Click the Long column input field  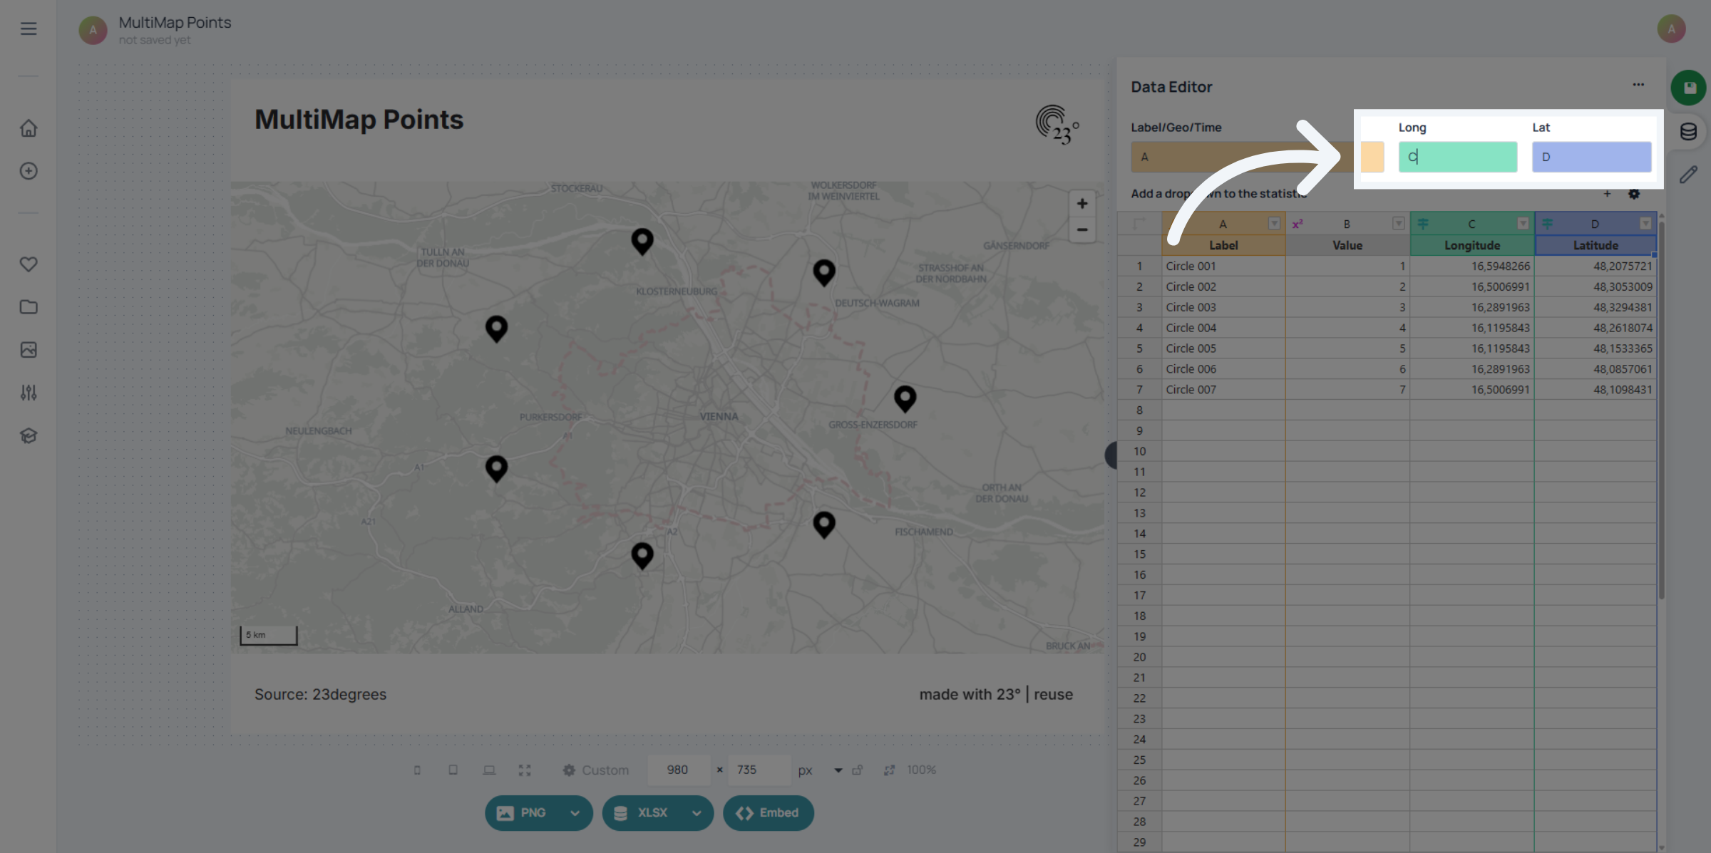point(1457,157)
